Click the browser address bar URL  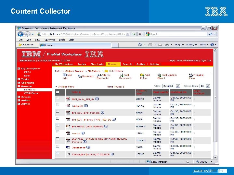[84, 34]
